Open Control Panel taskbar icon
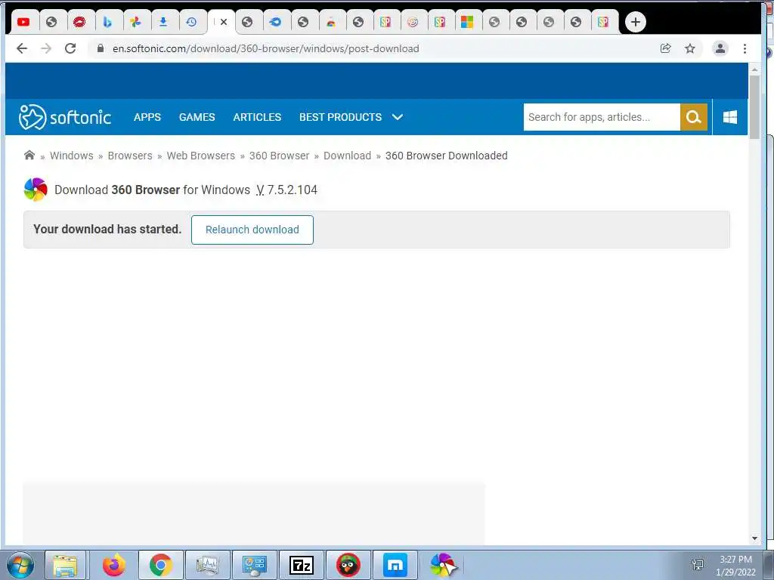Screen dimensions: 774x580 [x=254, y=565]
